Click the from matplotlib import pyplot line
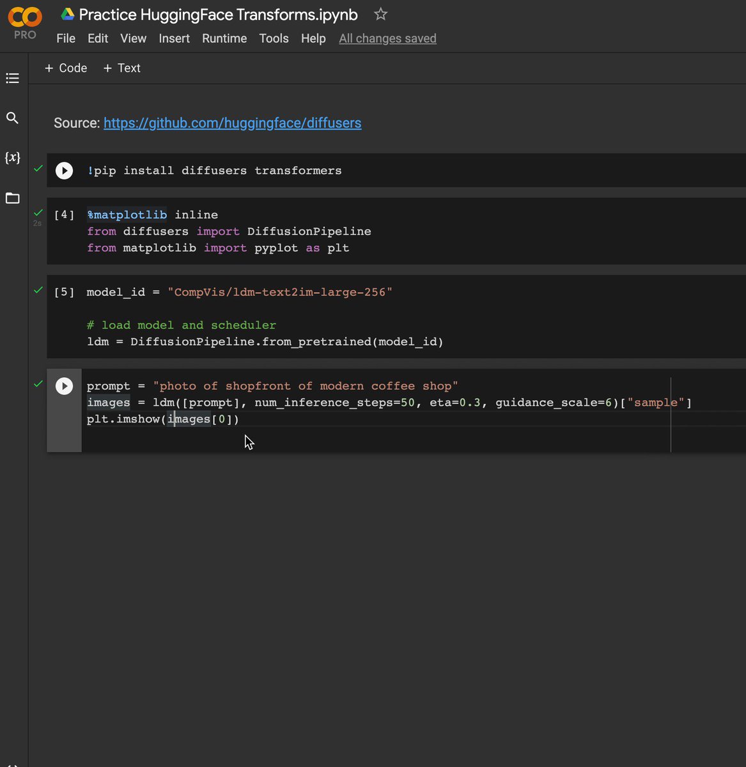 [x=218, y=248]
